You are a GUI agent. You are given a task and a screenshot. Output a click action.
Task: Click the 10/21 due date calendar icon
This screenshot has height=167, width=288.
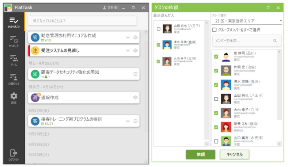click(x=43, y=124)
